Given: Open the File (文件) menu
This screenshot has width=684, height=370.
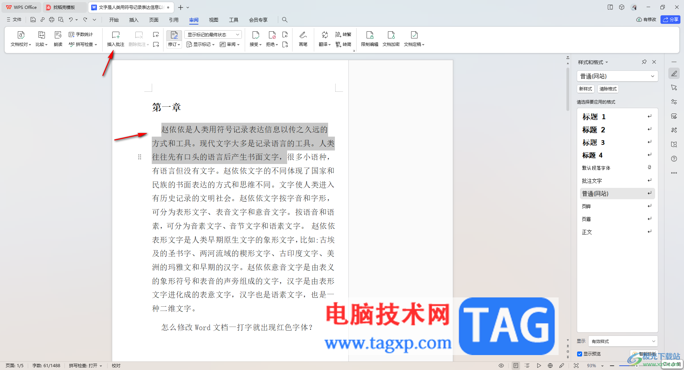Looking at the screenshot, I should (14, 20).
